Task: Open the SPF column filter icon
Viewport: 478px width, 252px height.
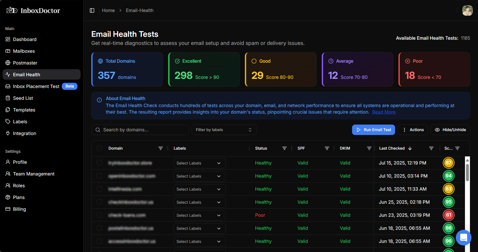Action: (x=327, y=148)
